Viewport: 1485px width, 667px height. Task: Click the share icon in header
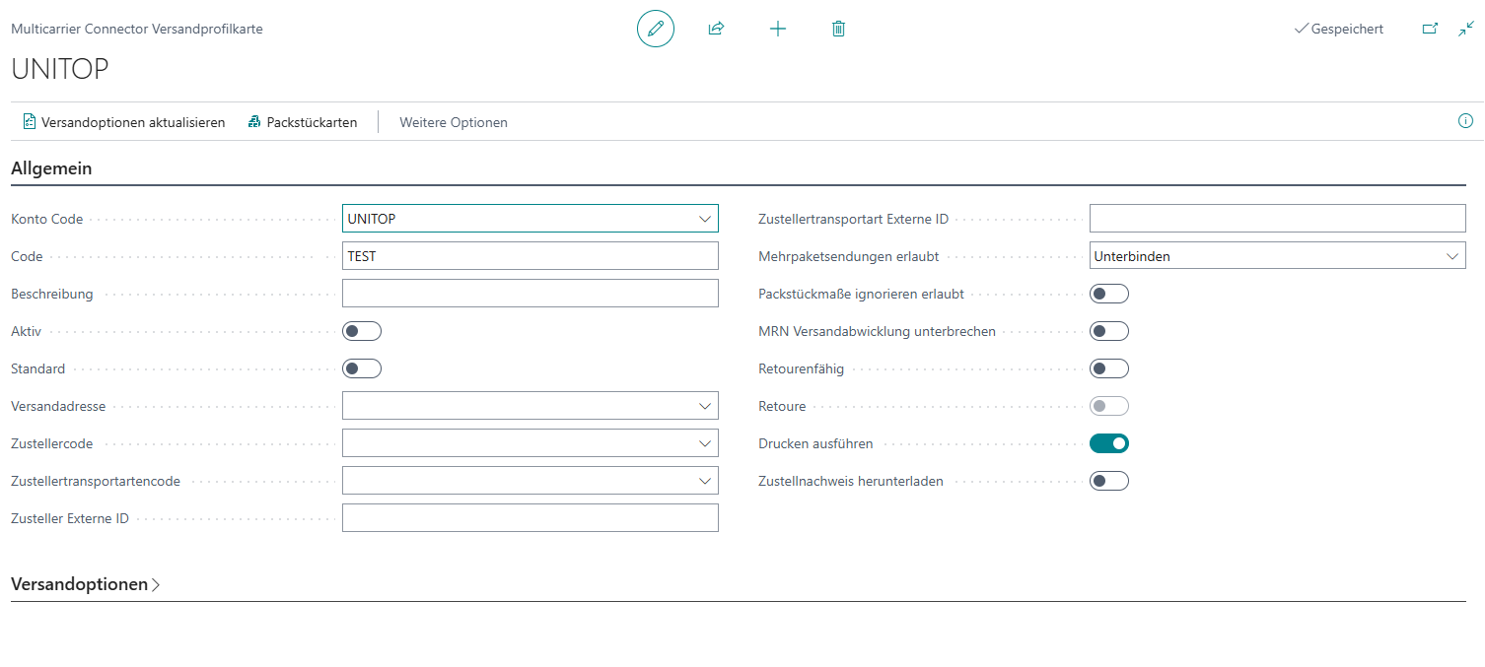[716, 29]
